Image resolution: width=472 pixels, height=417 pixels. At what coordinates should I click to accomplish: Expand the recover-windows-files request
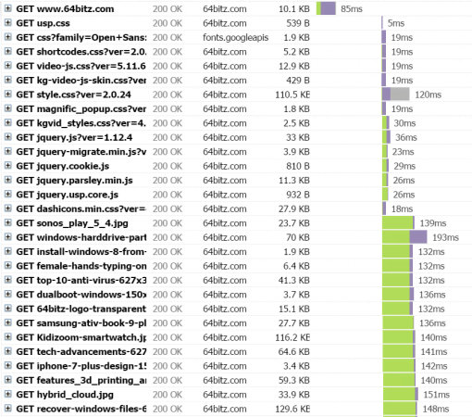(x=8, y=409)
